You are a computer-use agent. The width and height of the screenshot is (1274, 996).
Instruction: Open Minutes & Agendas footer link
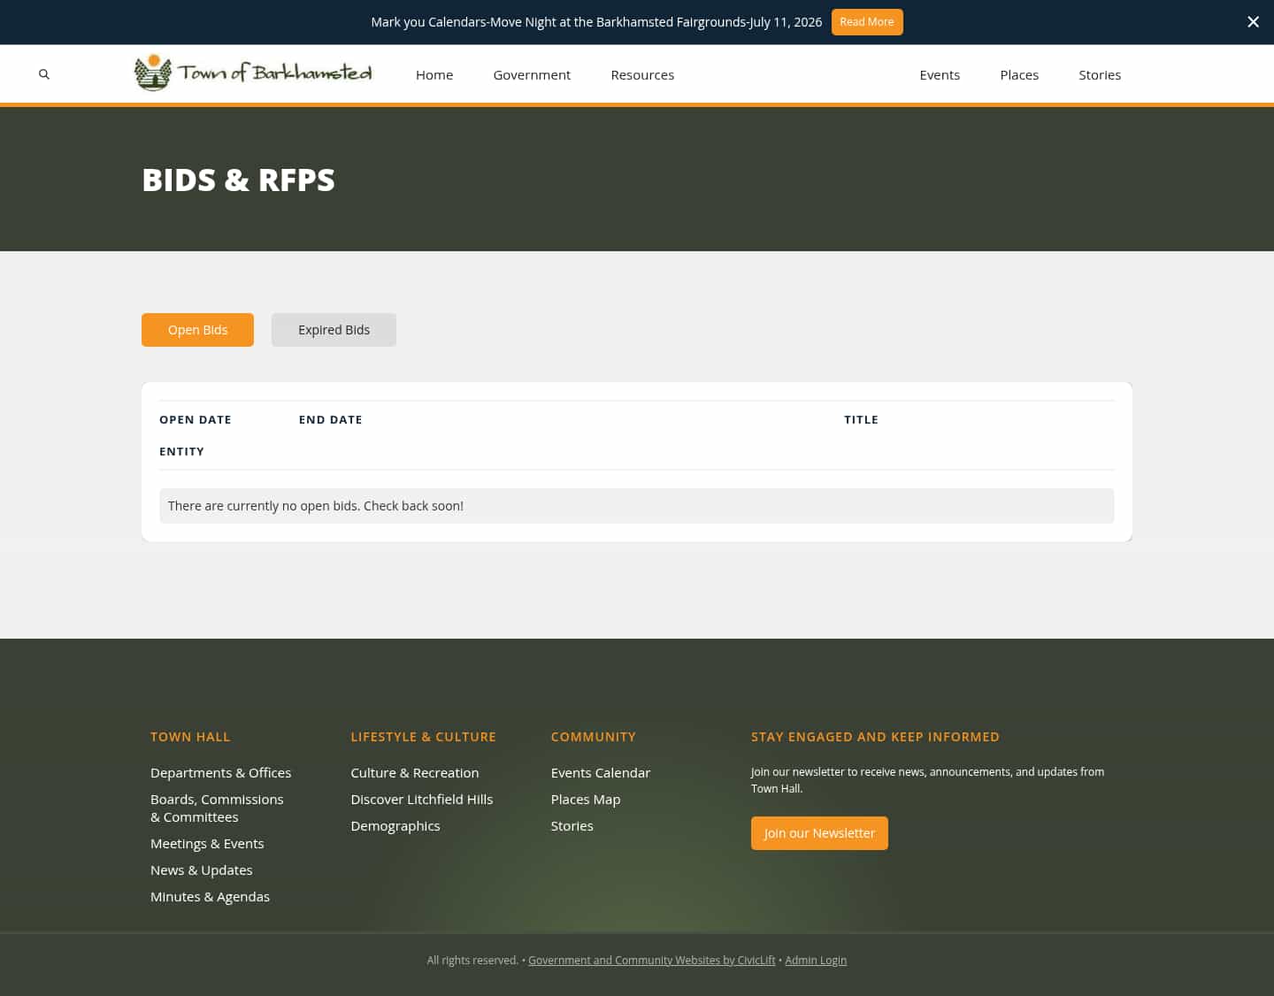click(x=210, y=897)
